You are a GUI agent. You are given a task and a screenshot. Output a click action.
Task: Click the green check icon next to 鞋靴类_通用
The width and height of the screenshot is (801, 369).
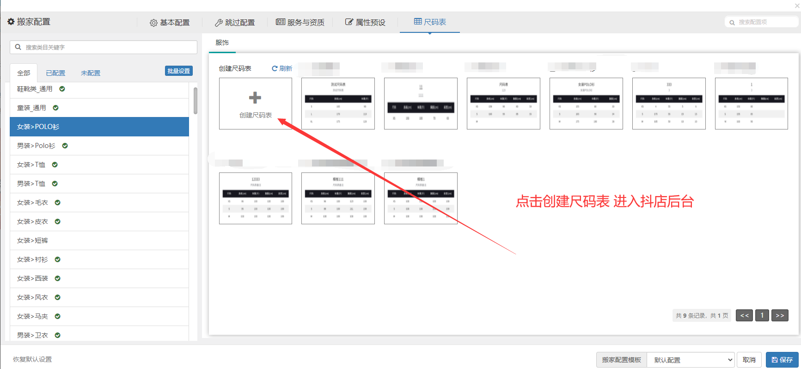tap(62, 89)
